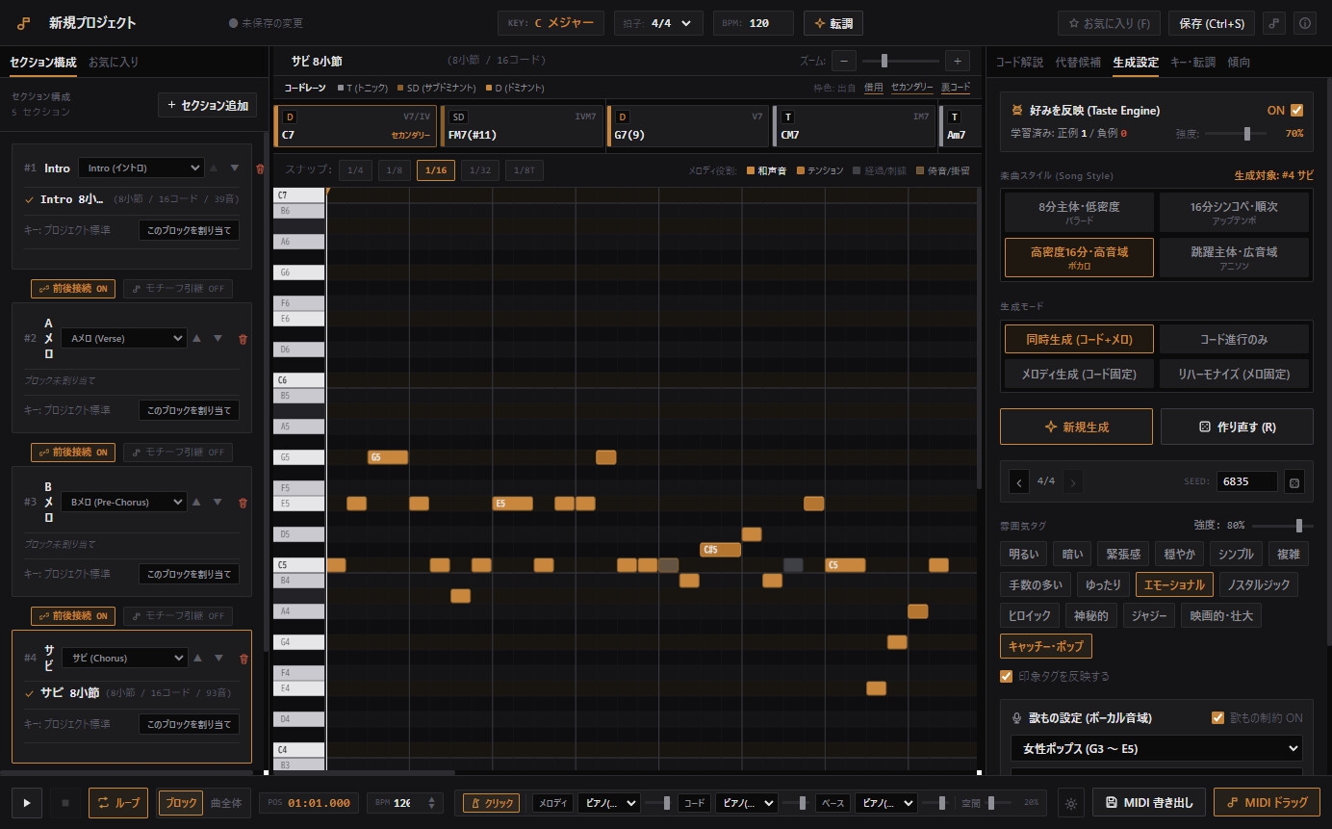This screenshot has width=1332, height=829.
Task: Open the ベース instrument dropdown
Action: tap(884, 803)
